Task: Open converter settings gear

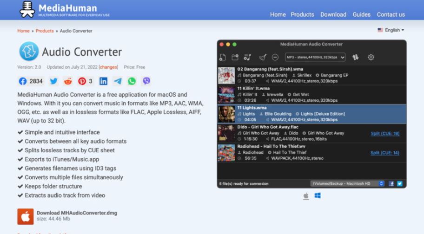Action: pyautogui.click(x=371, y=57)
